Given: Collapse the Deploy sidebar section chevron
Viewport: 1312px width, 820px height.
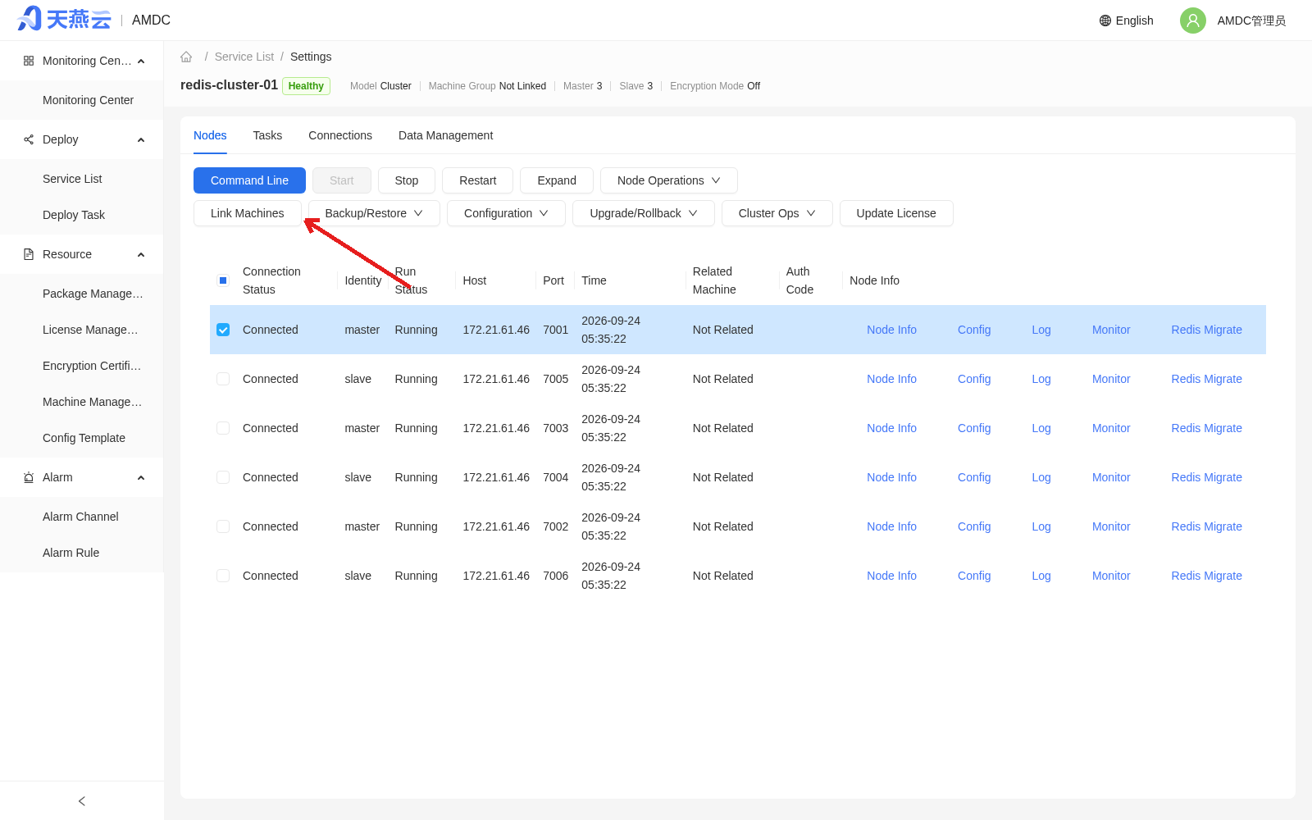Looking at the screenshot, I should pyautogui.click(x=141, y=140).
